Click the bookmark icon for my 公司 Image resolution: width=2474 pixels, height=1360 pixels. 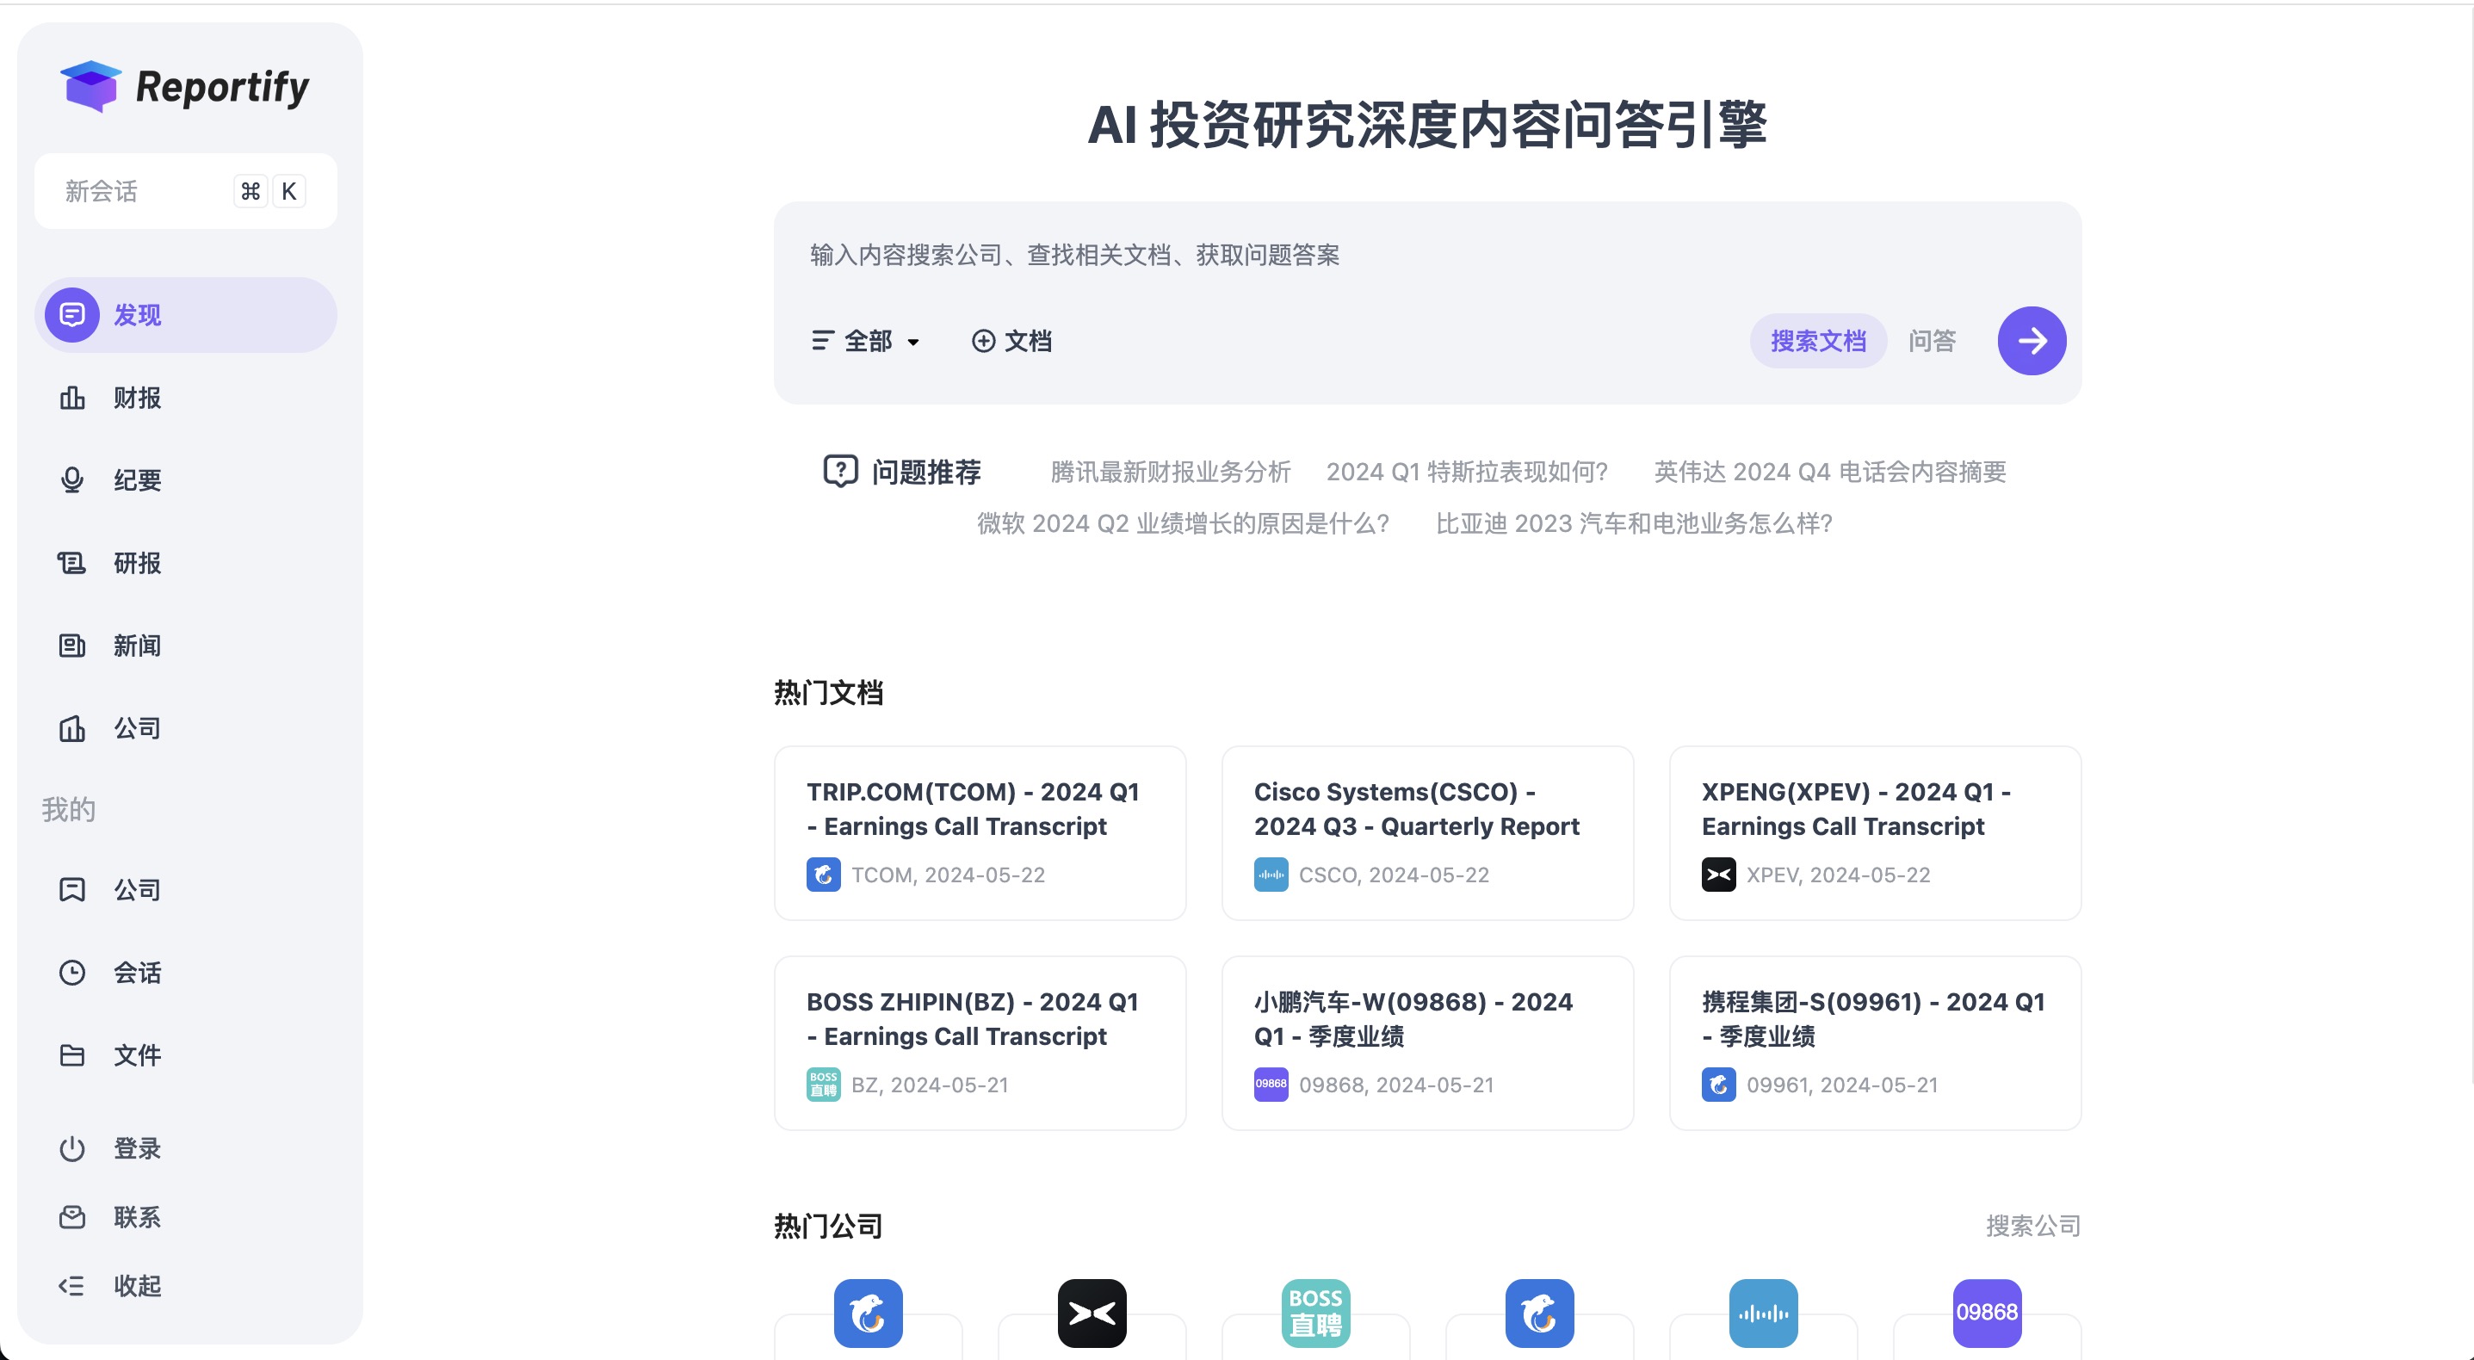coord(72,889)
